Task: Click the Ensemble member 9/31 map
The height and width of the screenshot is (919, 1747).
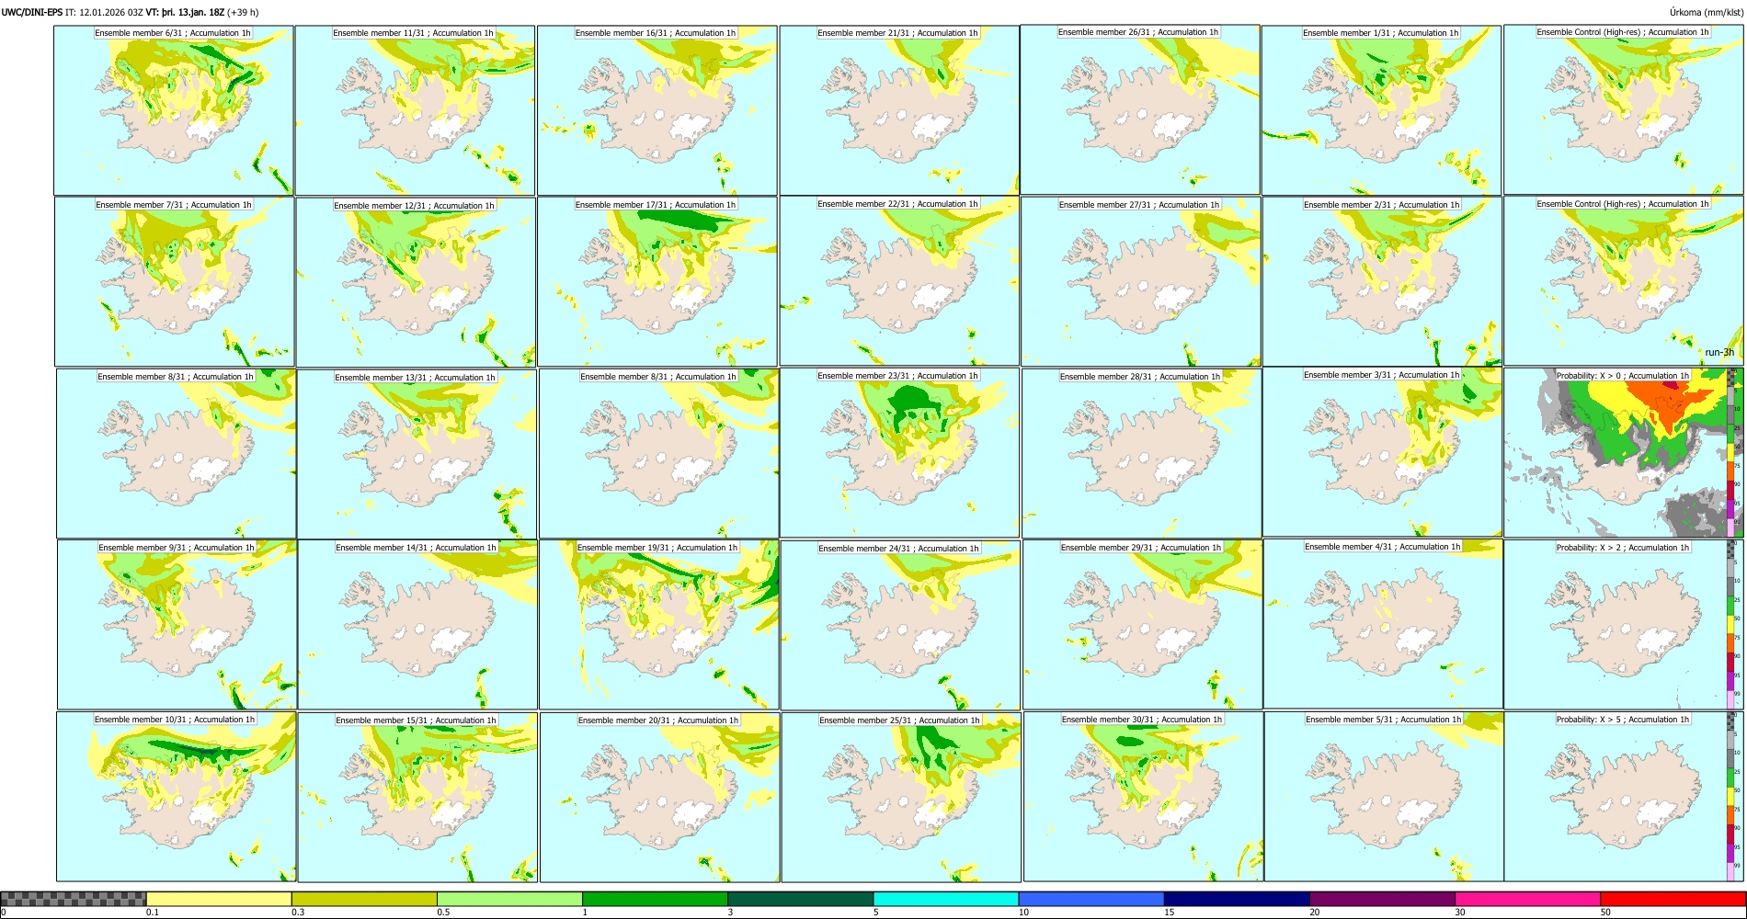Action: 177,625
